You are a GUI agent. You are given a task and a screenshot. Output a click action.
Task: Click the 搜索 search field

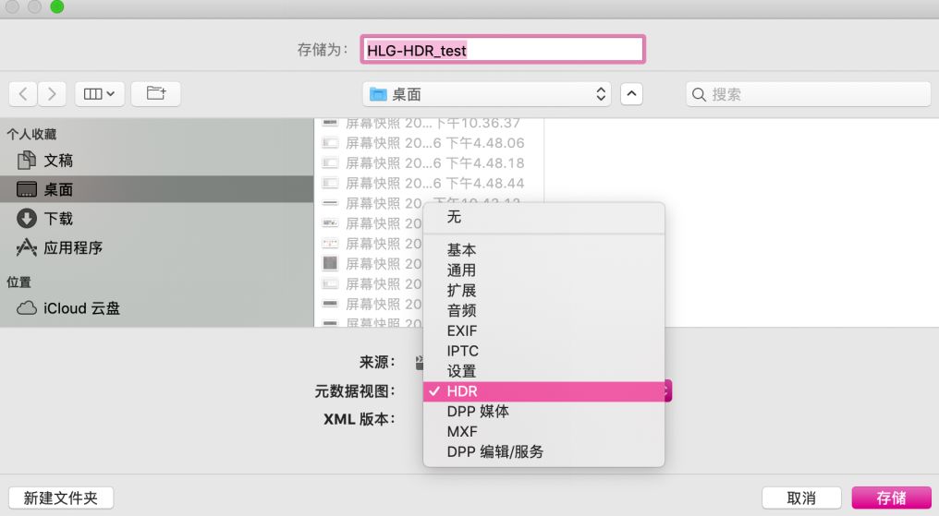[809, 94]
